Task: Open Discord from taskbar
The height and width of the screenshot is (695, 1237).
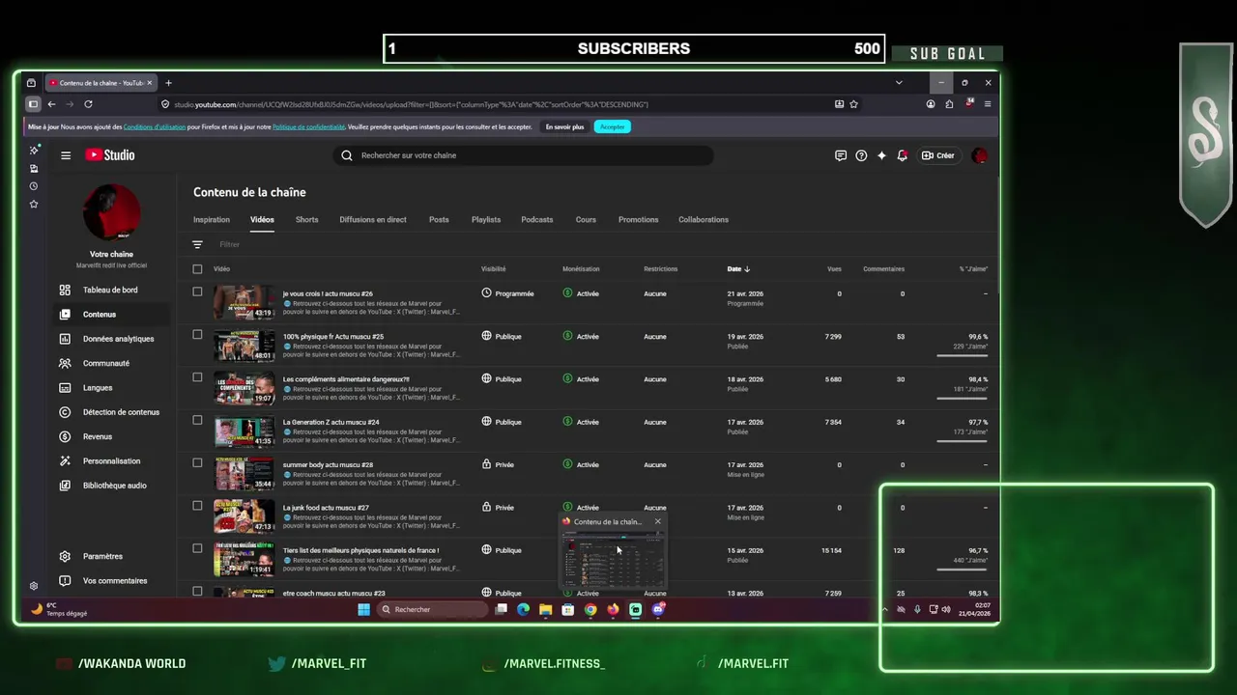Action: (x=658, y=609)
